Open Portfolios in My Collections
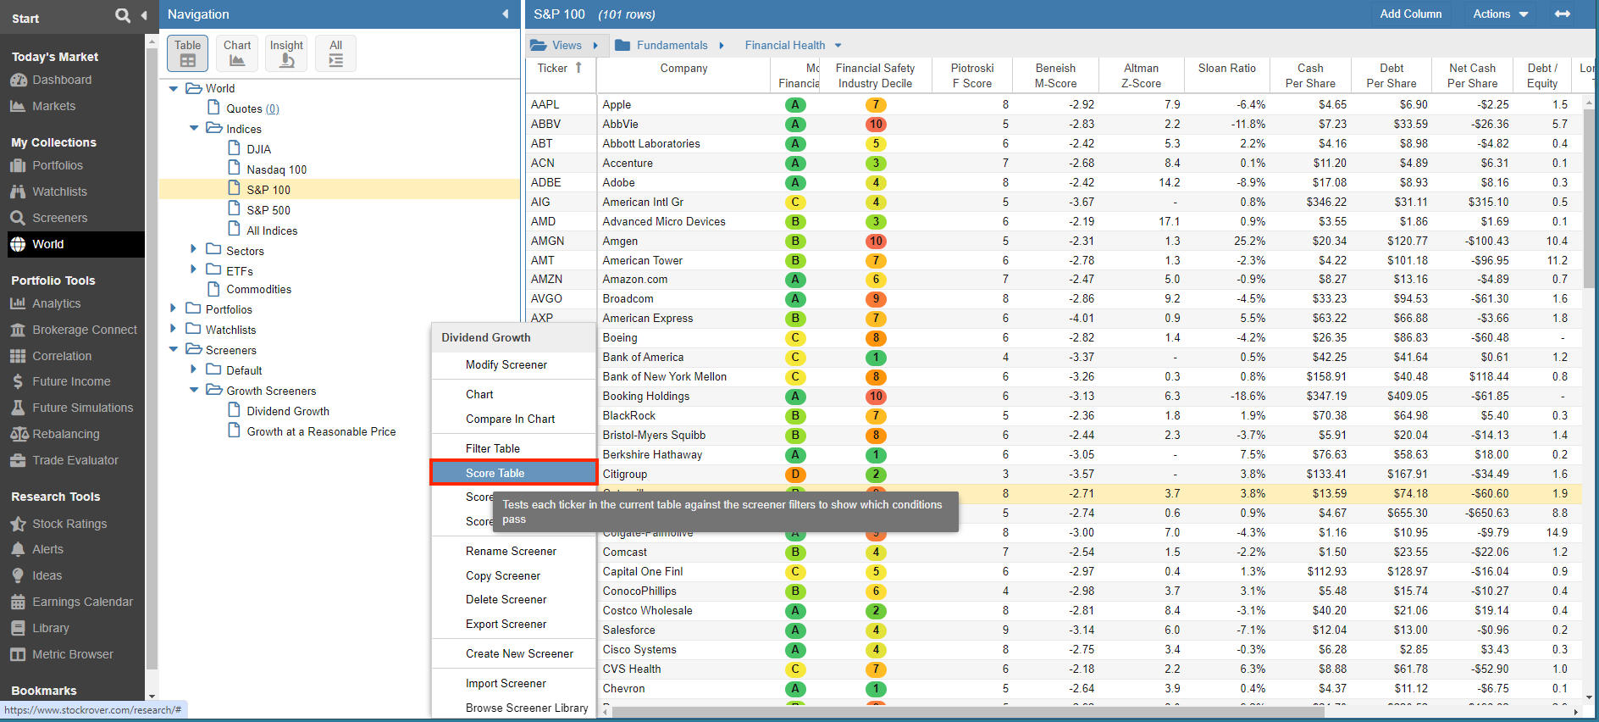Image resolution: width=1599 pixels, height=722 pixels. pyautogui.click(x=58, y=165)
